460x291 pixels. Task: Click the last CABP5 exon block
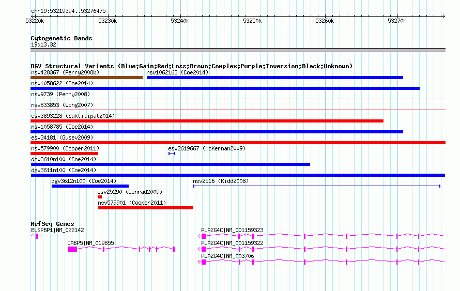(174, 249)
